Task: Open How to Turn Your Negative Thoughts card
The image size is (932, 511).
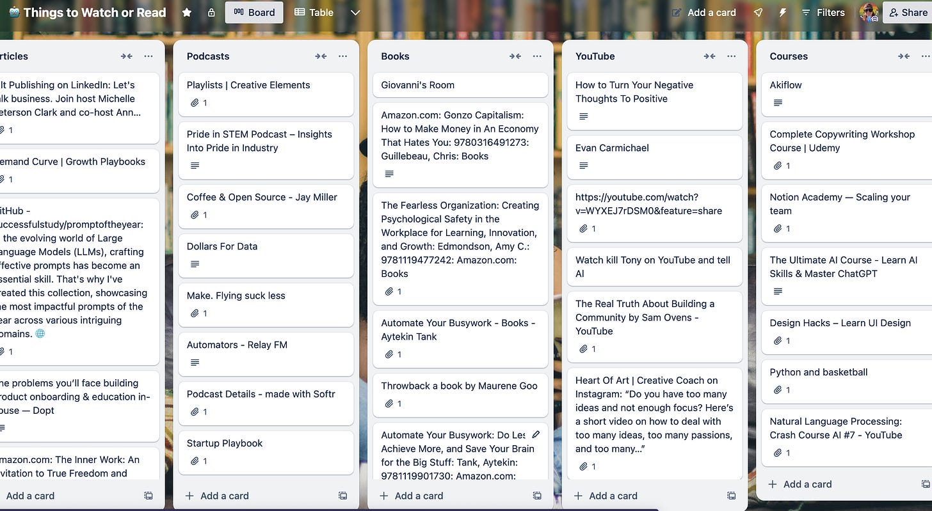Action: (x=655, y=100)
